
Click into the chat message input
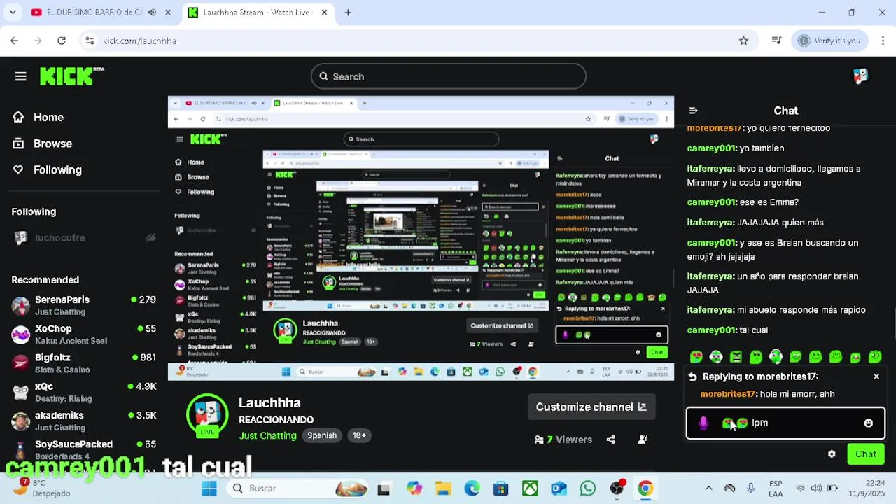pyautogui.click(x=785, y=423)
